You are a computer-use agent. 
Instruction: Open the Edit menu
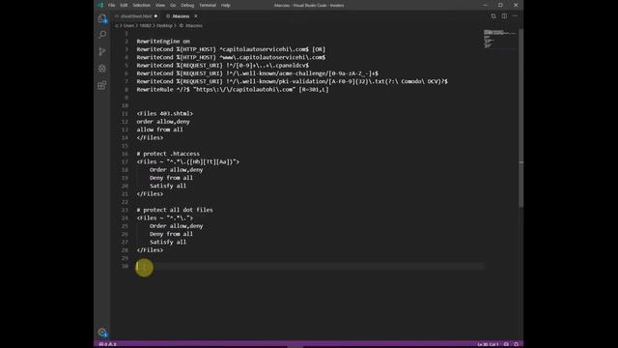124,5
